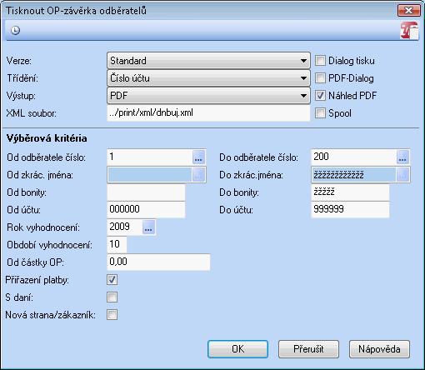
Task: Open lookup button for Rok vyhodnocení
Action: click(x=148, y=227)
